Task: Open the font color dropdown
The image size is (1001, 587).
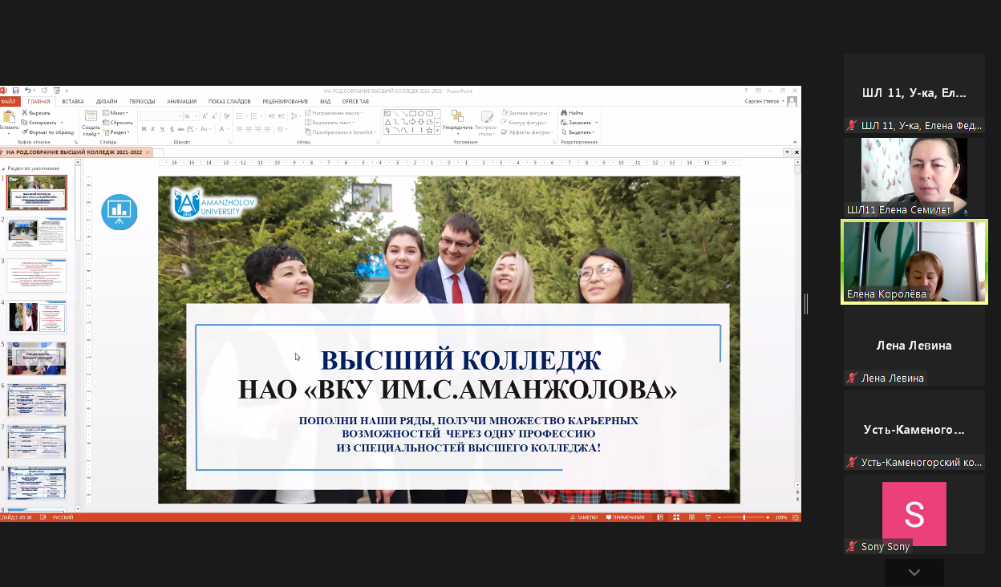Action: 229,129
